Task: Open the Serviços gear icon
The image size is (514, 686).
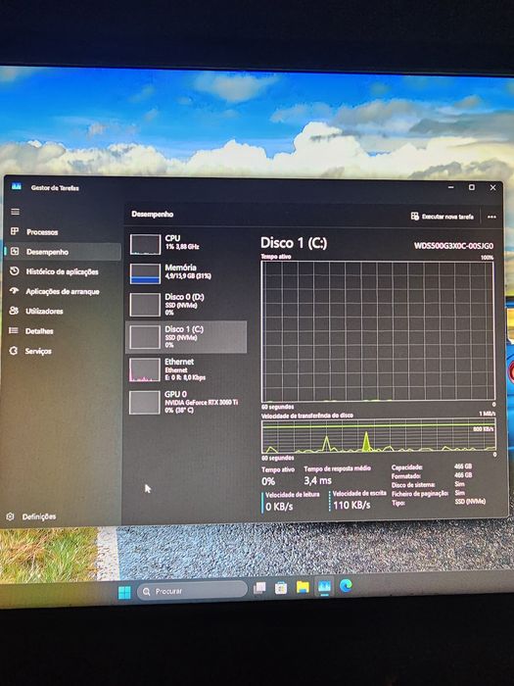Action: coord(14,351)
